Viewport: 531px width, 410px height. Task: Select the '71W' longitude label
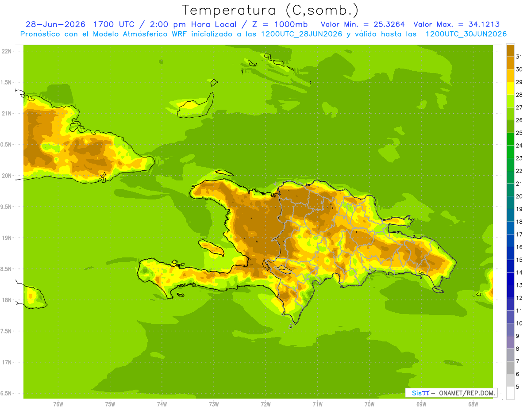(317, 404)
